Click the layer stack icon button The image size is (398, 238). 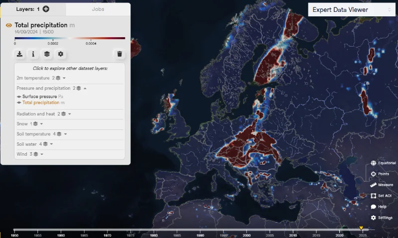(x=47, y=54)
